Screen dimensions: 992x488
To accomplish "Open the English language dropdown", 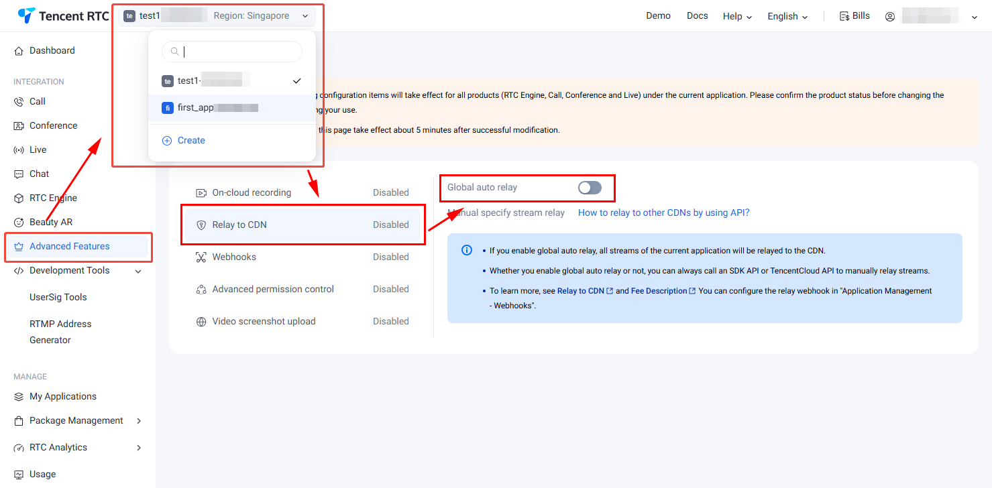I will pos(787,17).
